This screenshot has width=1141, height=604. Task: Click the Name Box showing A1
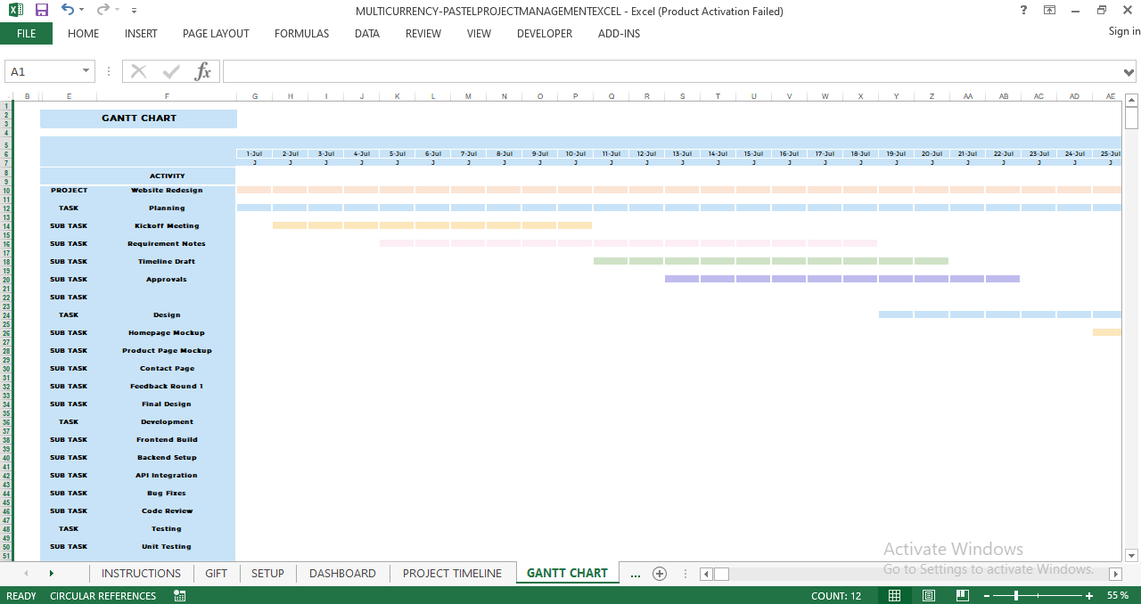(x=43, y=71)
